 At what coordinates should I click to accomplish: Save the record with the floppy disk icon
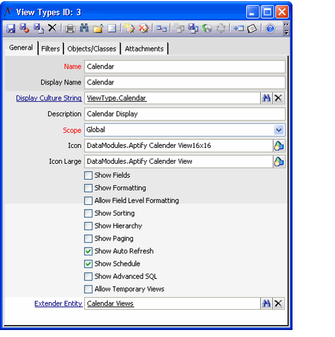(11, 29)
